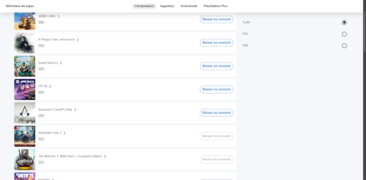Image resolution: width=366 pixels, height=180 pixels.
Task: Click the PS4 badge under A Plague Tale
Action: [x=41, y=46]
